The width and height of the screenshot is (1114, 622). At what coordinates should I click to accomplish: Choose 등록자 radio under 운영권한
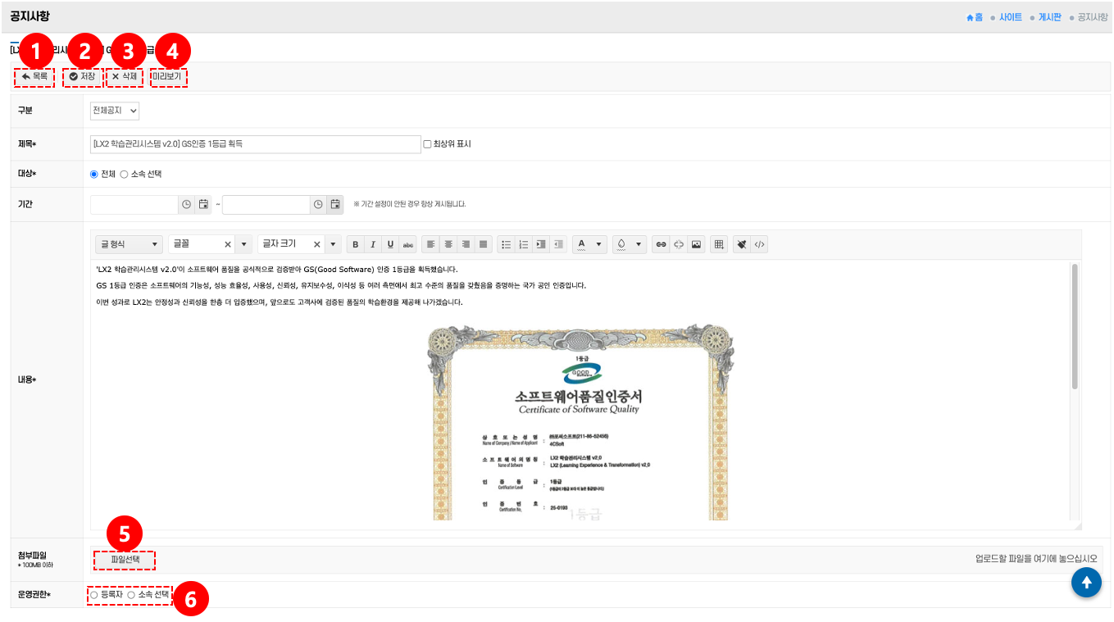point(94,594)
